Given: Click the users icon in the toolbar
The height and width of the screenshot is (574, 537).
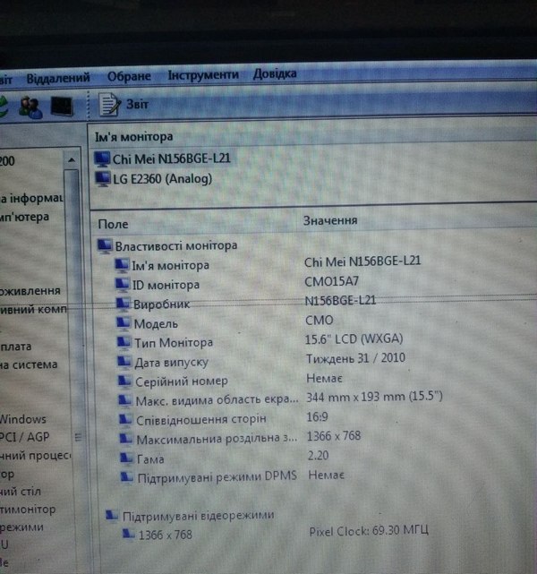Looking at the screenshot, I should point(30,107).
